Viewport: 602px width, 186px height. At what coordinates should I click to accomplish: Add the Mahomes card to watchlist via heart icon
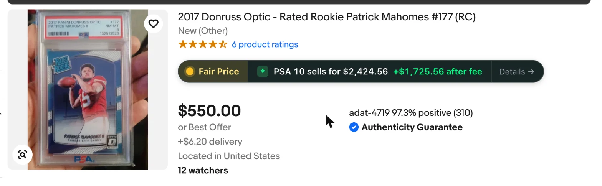(x=154, y=24)
